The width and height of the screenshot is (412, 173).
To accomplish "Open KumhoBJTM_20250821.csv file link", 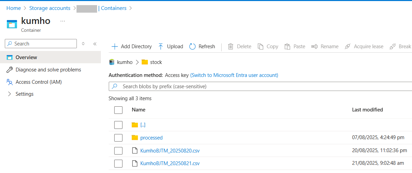I will click(x=170, y=163).
